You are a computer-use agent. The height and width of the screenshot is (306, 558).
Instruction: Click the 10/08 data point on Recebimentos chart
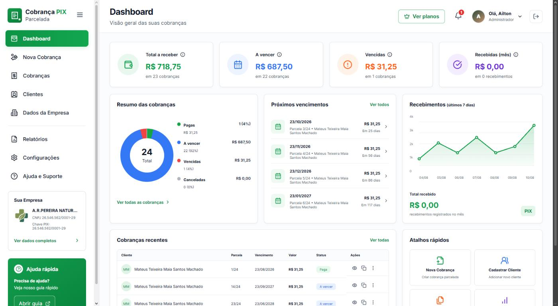pos(534,125)
